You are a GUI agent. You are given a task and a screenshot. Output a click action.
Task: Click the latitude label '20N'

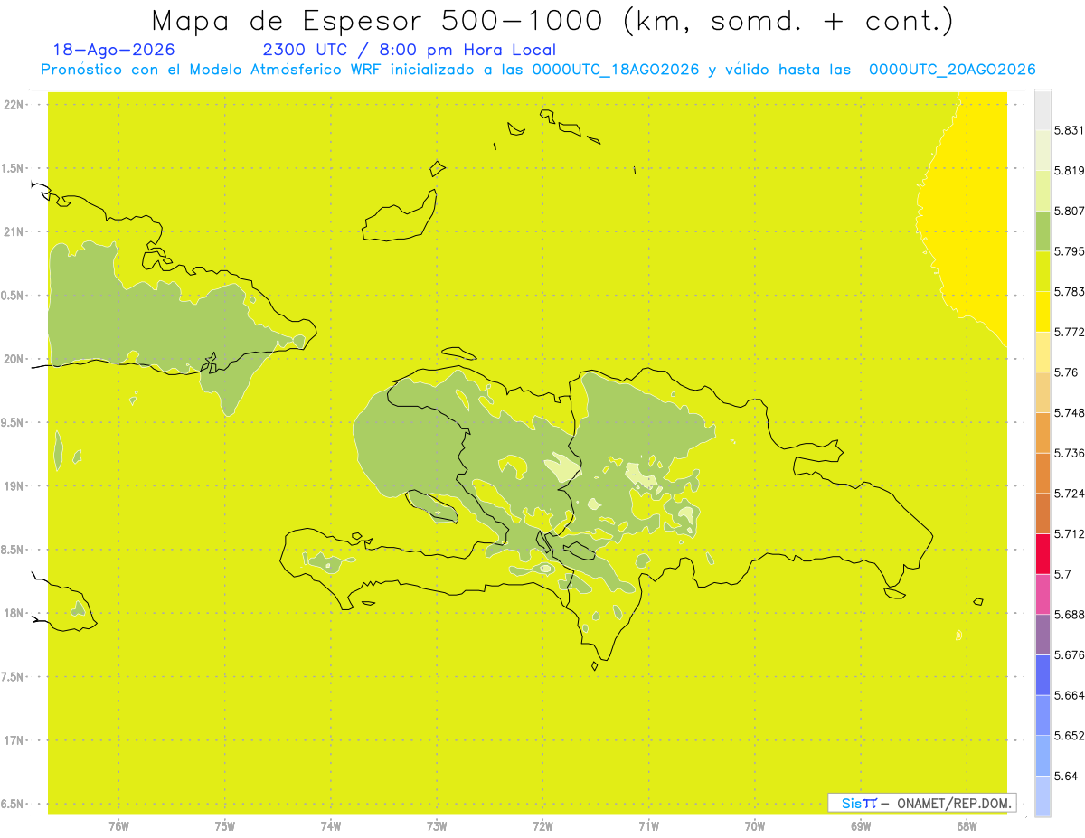[14, 359]
